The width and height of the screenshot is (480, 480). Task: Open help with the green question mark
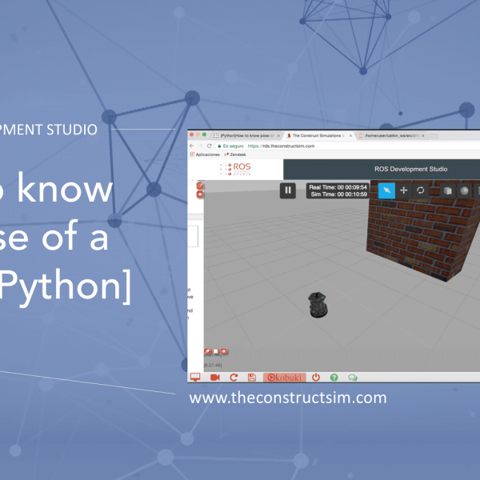334,378
